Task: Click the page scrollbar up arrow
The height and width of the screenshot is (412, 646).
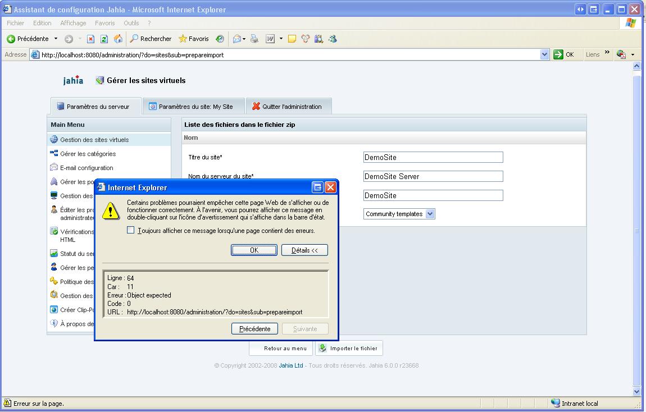Action: tap(636, 66)
